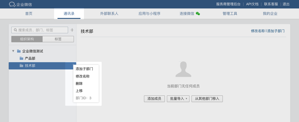
Task: Open the 批量导入 dropdown
Action: coord(178,99)
